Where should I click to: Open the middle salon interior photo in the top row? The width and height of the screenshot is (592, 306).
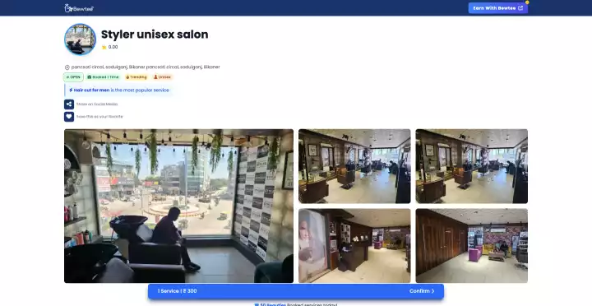354,166
